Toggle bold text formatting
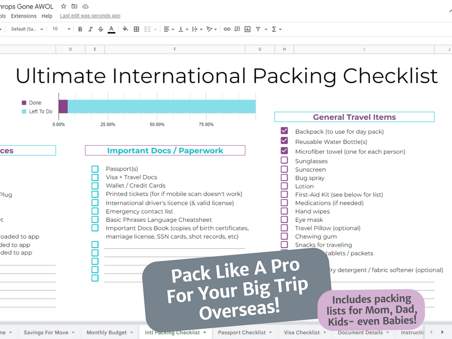 (x=80, y=29)
